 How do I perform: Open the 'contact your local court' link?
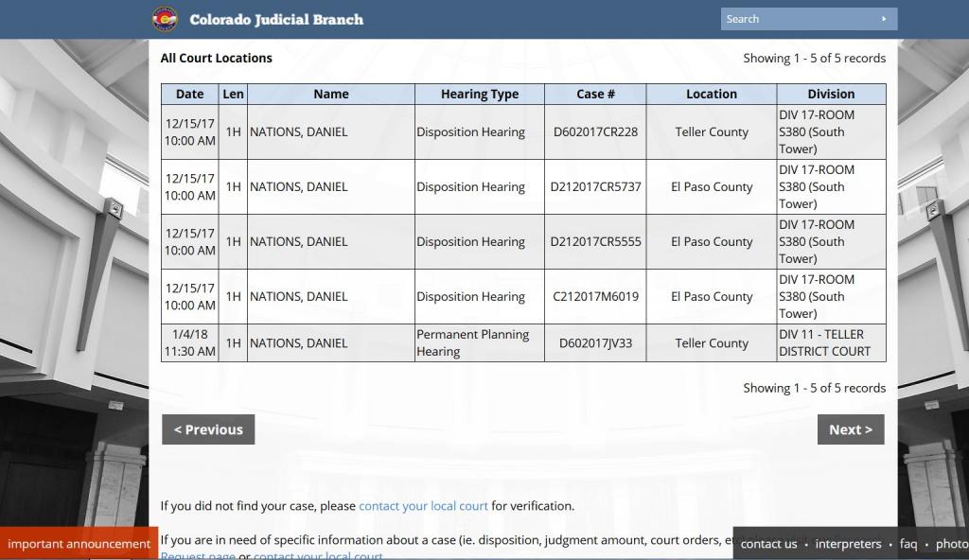tap(423, 506)
